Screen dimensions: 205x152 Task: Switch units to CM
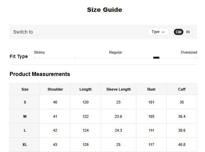click(179, 32)
